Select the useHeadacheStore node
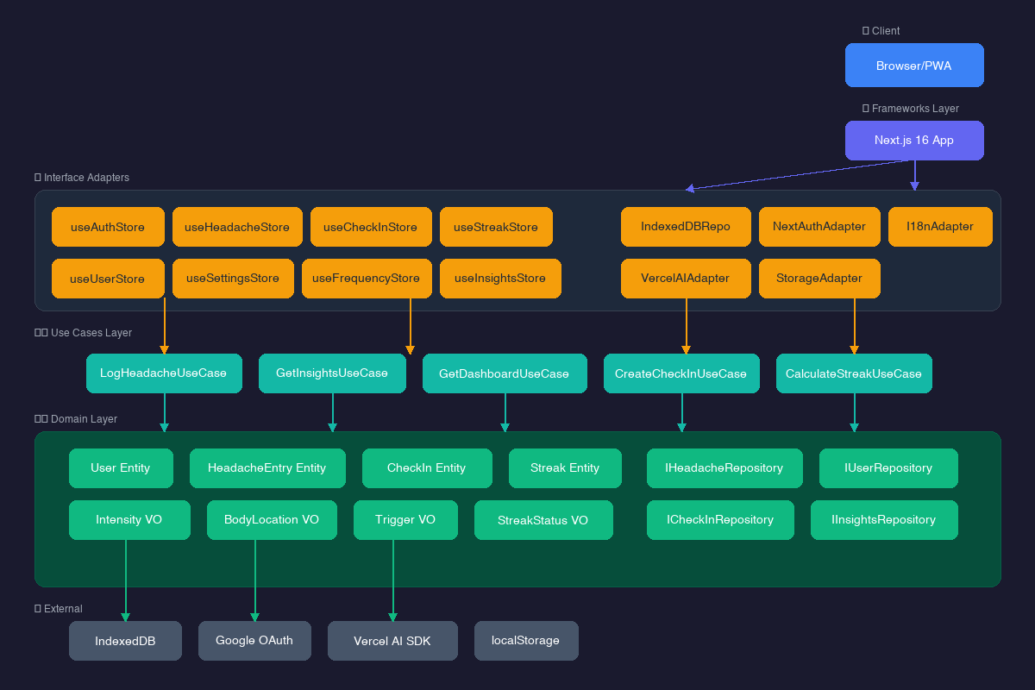This screenshot has width=1035, height=690. pos(237,227)
